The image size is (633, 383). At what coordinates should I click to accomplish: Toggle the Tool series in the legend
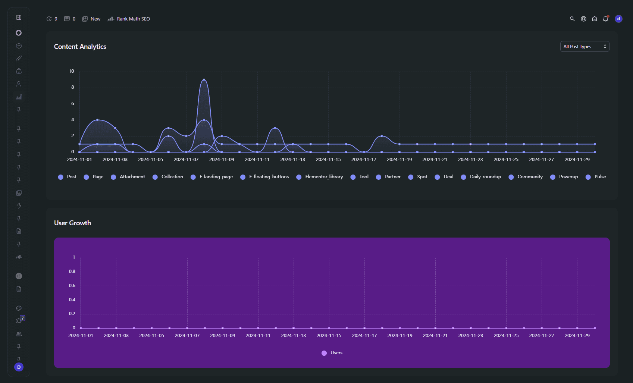pos(360,177)
